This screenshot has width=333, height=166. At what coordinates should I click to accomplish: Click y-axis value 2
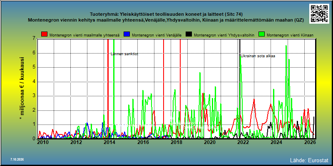[x=34, y=110]
